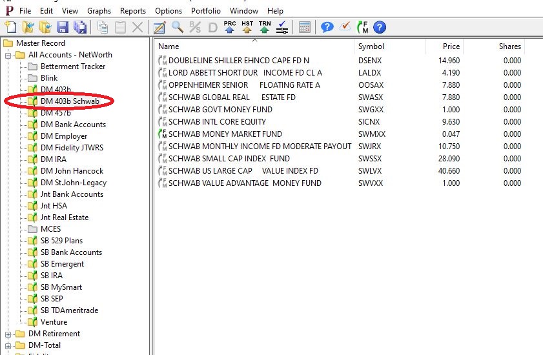Viewport: 543px width, 355px height.
Task: Click the calculator toolbar icon
Action: coord(304,27)
